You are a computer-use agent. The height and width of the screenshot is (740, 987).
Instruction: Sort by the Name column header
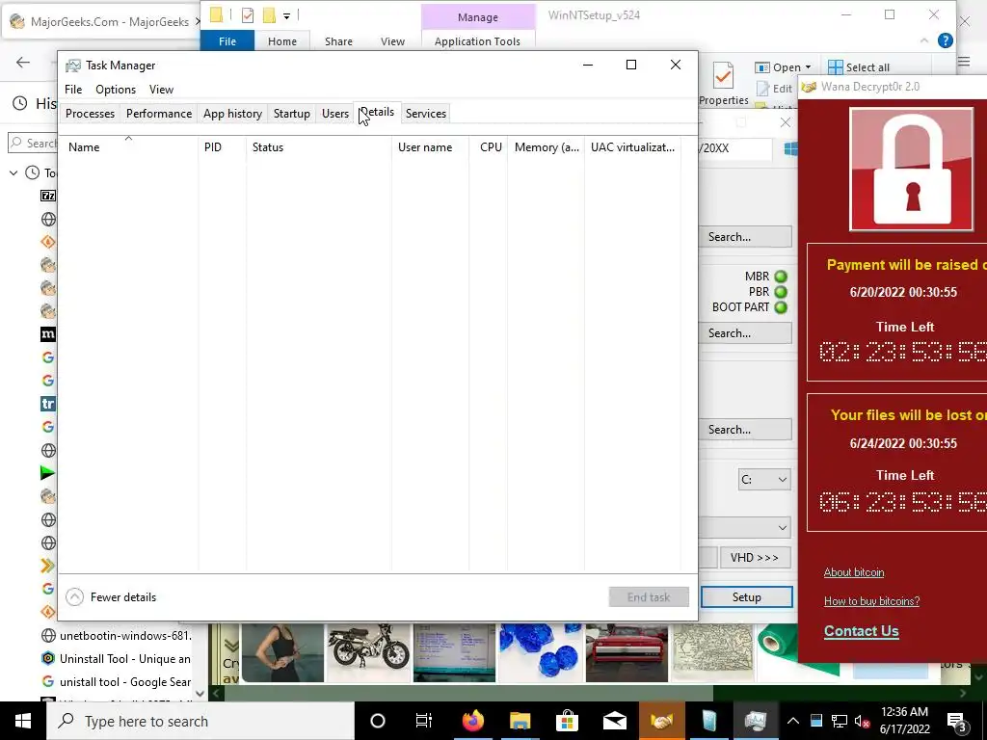(128, 147)
